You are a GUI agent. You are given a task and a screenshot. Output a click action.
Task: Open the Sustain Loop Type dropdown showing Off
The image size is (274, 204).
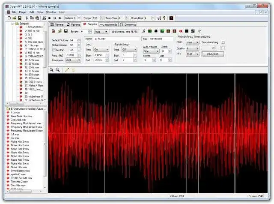[129, 50]
